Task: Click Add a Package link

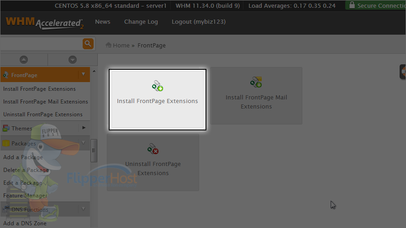Action: (23, 157)
